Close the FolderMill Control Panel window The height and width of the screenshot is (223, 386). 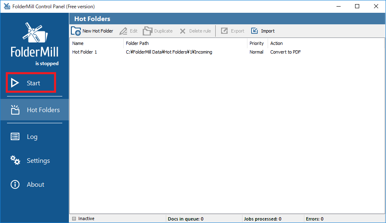click(376, 7)
